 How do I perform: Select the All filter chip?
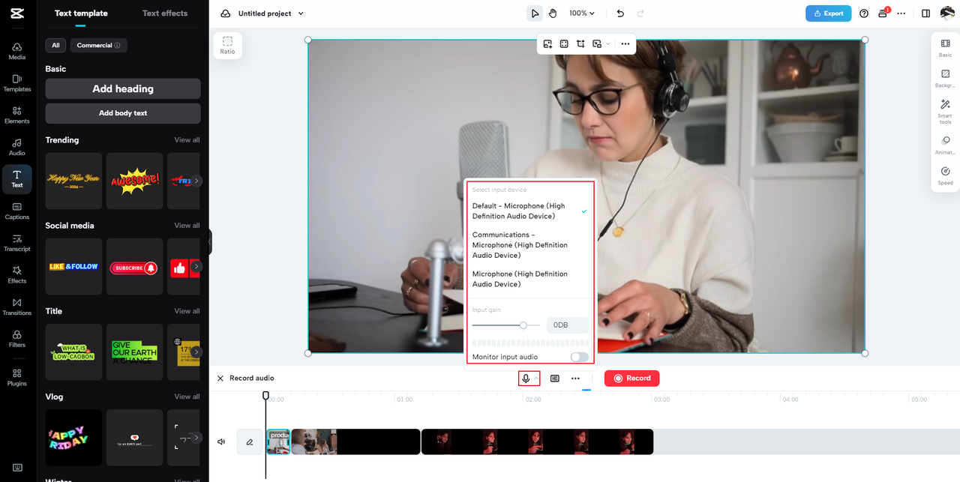pos(55,46)
